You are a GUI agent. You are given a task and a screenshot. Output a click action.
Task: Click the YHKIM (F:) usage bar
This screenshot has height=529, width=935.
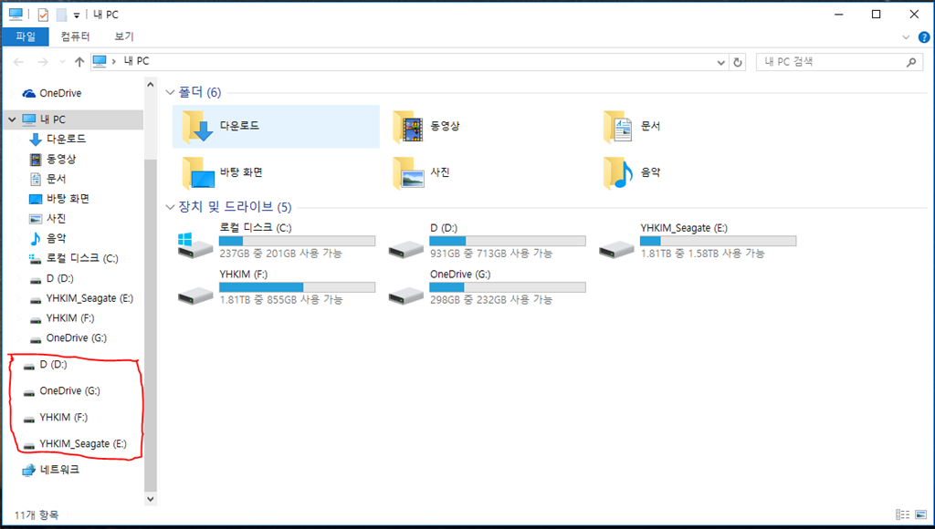pyautogui.click(x=297, y=287)
